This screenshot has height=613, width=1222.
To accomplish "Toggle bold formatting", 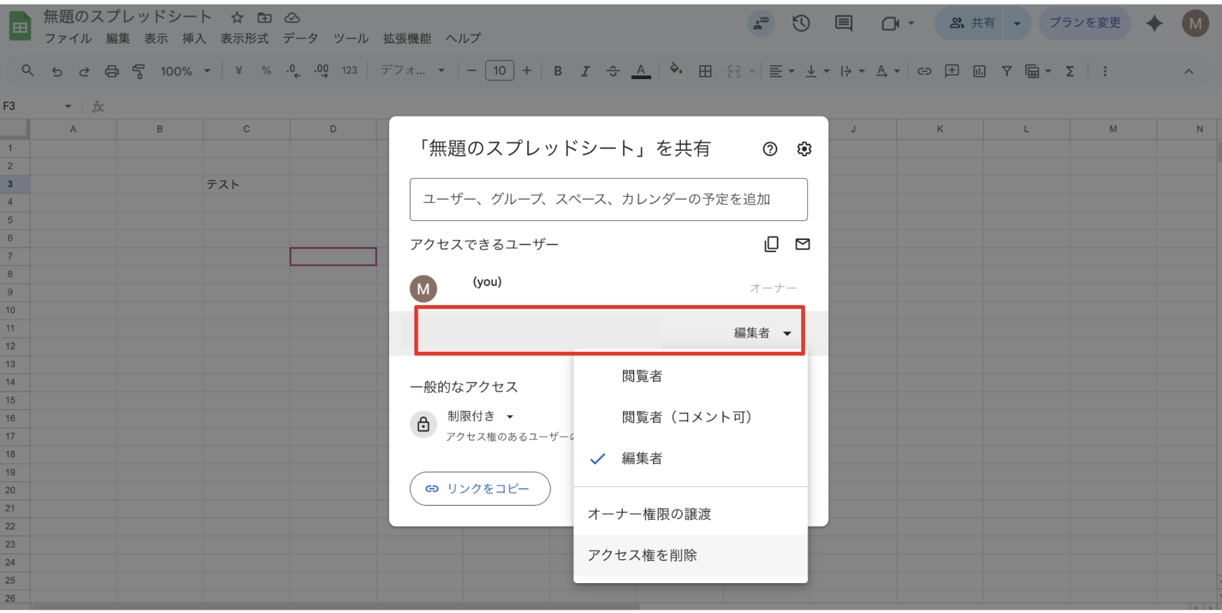I will 558,71.
